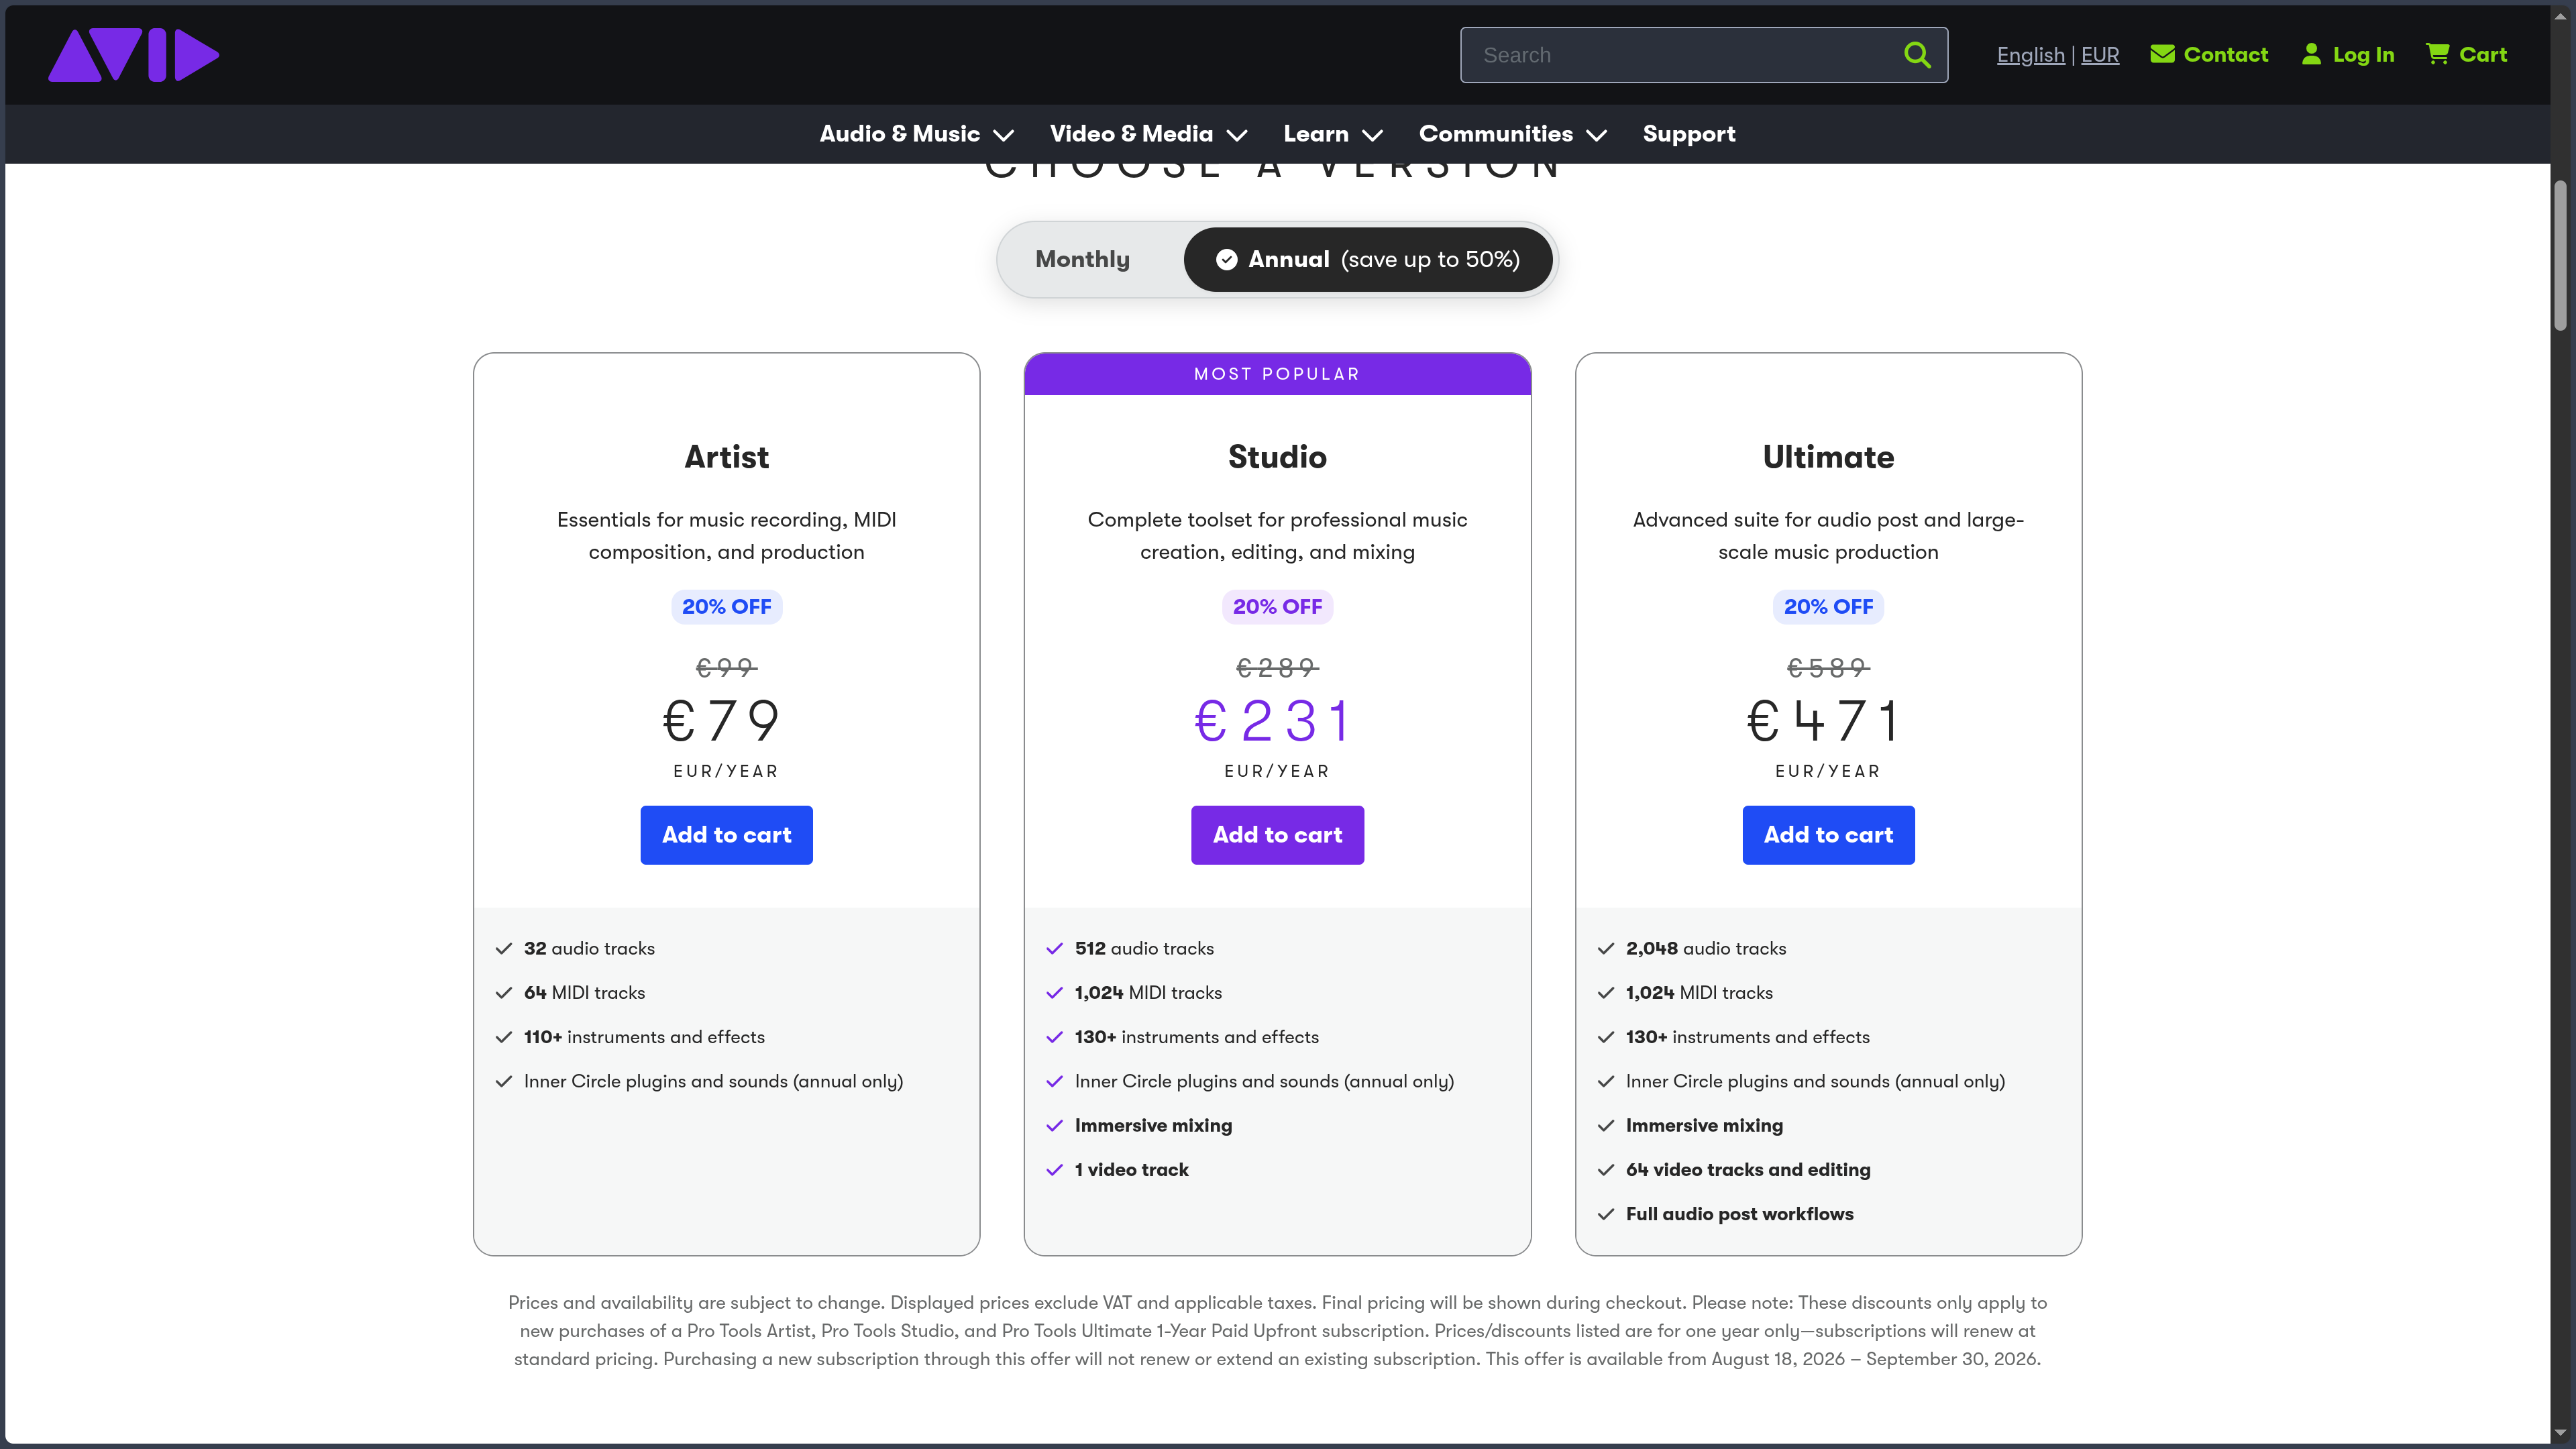2576x1449 pixels.
Task: Click '64 MIDI tracks' feature
Action: point(584,993)
